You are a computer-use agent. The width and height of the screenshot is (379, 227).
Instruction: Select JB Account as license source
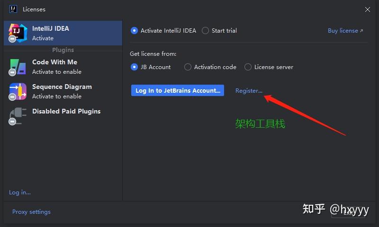click(134, 67)
